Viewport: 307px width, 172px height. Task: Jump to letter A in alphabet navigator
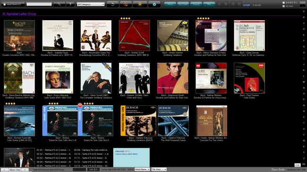point(304,11)
